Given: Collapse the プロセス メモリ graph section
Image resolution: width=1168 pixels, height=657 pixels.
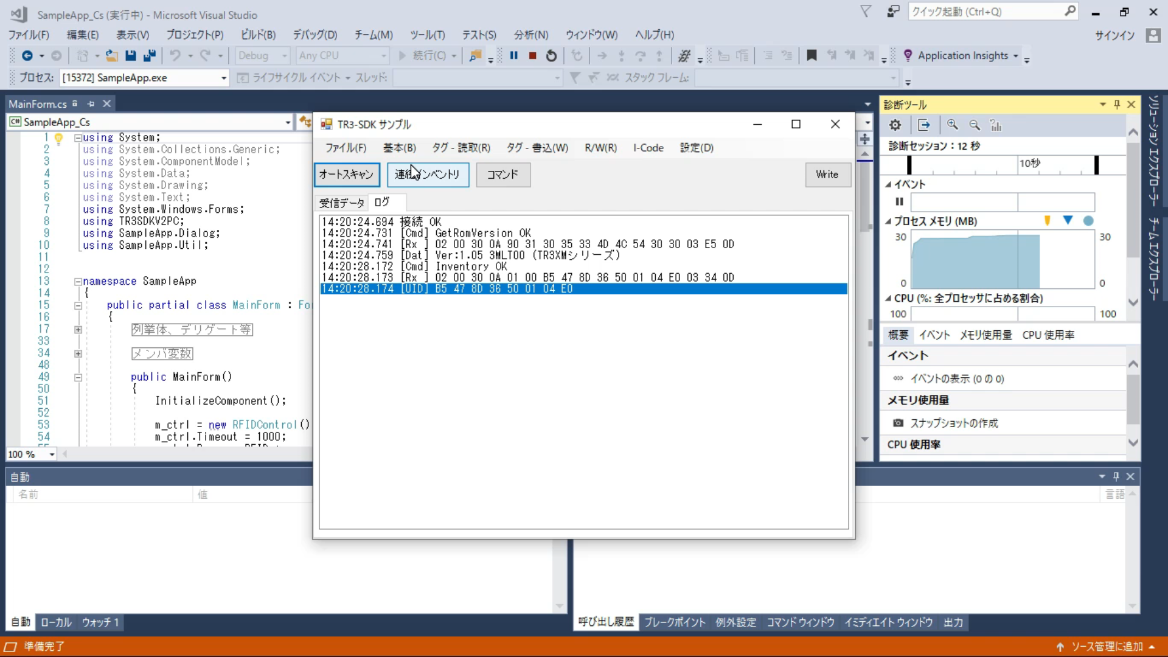Looking at the screenshot, I should point(888,221).
